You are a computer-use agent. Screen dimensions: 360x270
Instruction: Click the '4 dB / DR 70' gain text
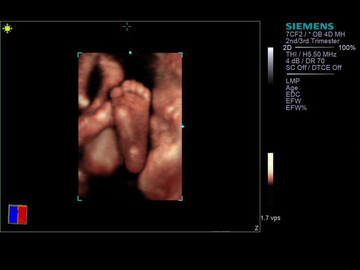tap(305, 61)
